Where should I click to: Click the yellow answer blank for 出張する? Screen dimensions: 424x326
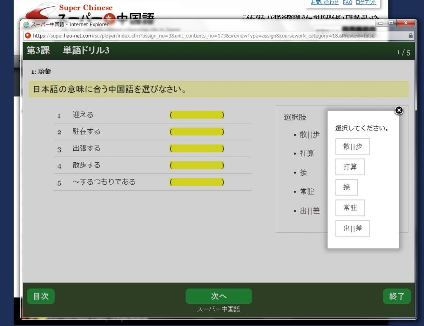coord(197,148)
